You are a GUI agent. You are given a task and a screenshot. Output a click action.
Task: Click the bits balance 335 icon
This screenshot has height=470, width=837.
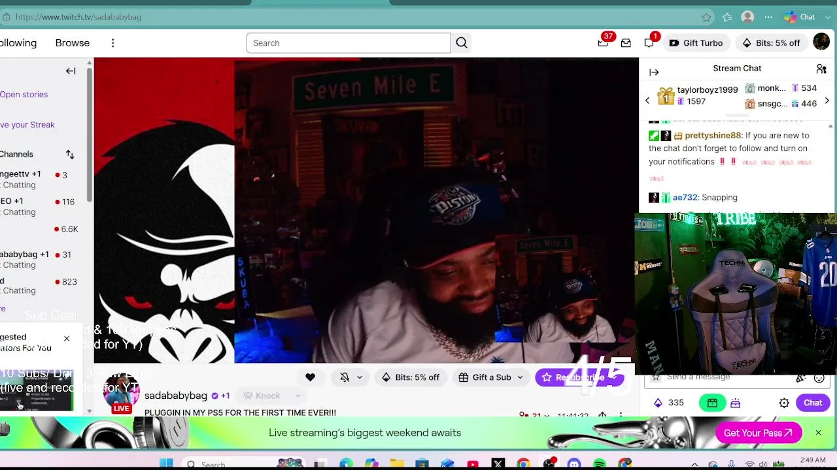click(x=658, y=403)
